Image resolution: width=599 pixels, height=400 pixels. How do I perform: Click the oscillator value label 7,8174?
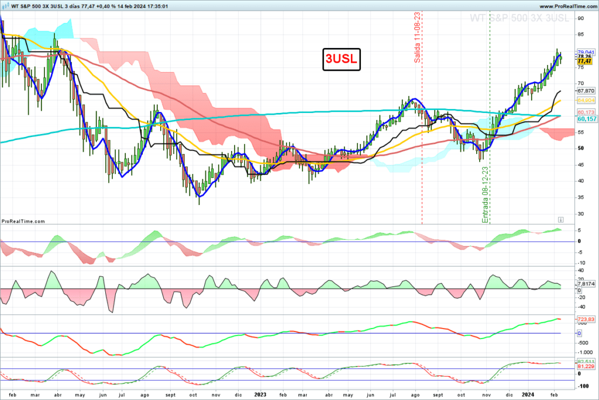[x=586, y=283]
